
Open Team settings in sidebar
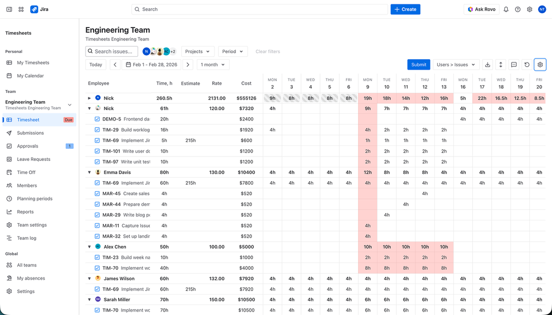(x=31, y=225)
